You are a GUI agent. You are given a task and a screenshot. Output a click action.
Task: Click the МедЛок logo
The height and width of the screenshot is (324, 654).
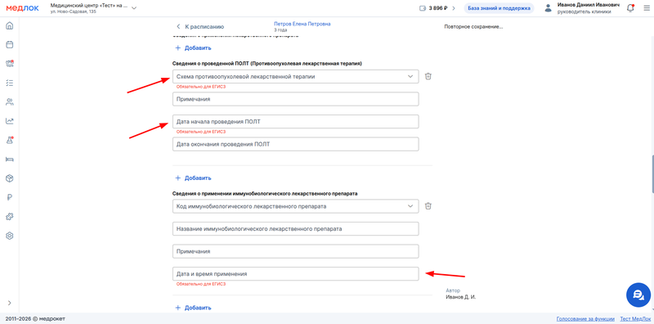22,8
